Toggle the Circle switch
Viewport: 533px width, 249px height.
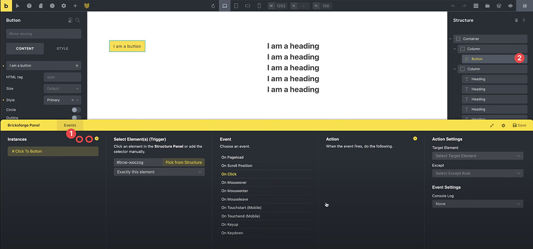coord(76,110)
